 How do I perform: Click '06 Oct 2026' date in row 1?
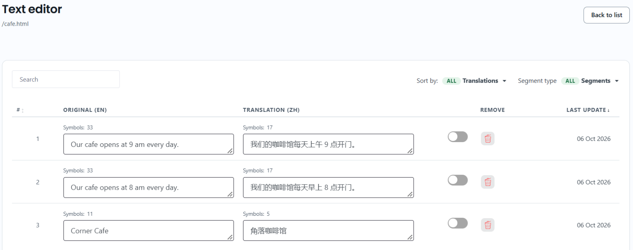593,139
